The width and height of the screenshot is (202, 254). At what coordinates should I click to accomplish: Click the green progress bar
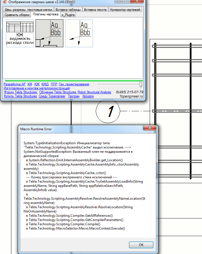[x=74, y=80]
